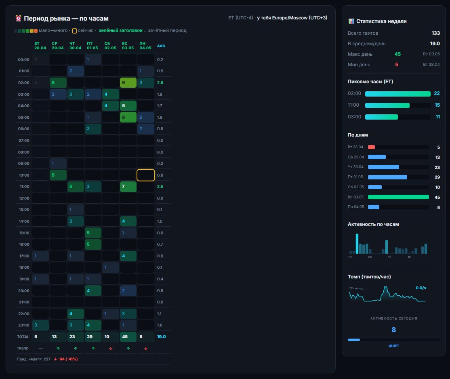Click the green up trend arrow under ПТ column
The height and width of the screenshot is (379, 450).
[93, 348]
